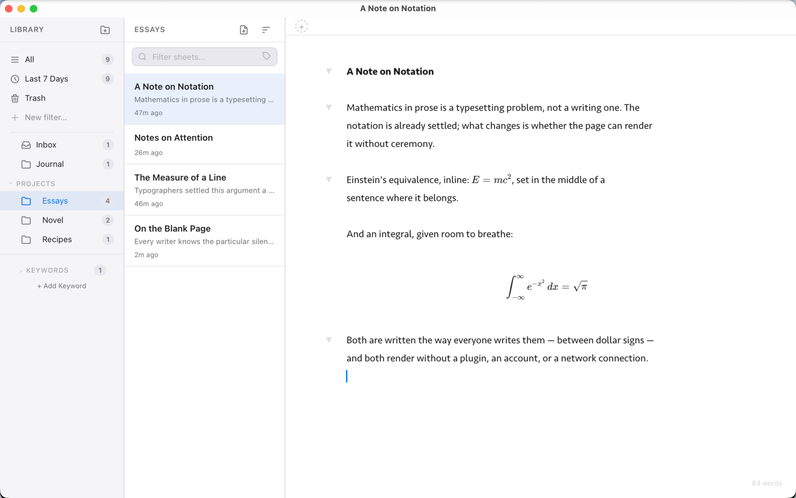Click the Trash bin icon
The height and width of the screenshot is (498, 796).
pos(15,98)
